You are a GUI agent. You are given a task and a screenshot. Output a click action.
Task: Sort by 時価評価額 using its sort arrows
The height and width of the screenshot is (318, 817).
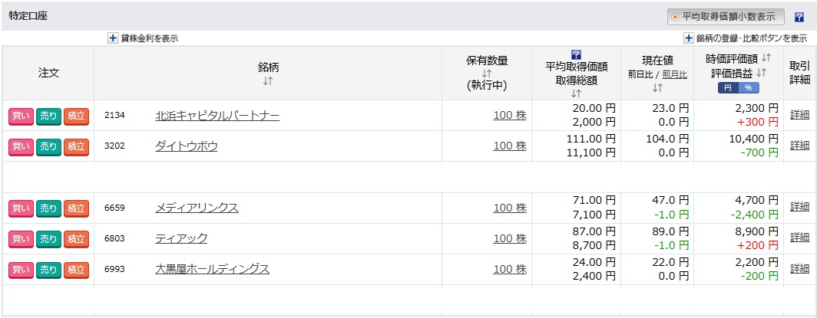766,58
